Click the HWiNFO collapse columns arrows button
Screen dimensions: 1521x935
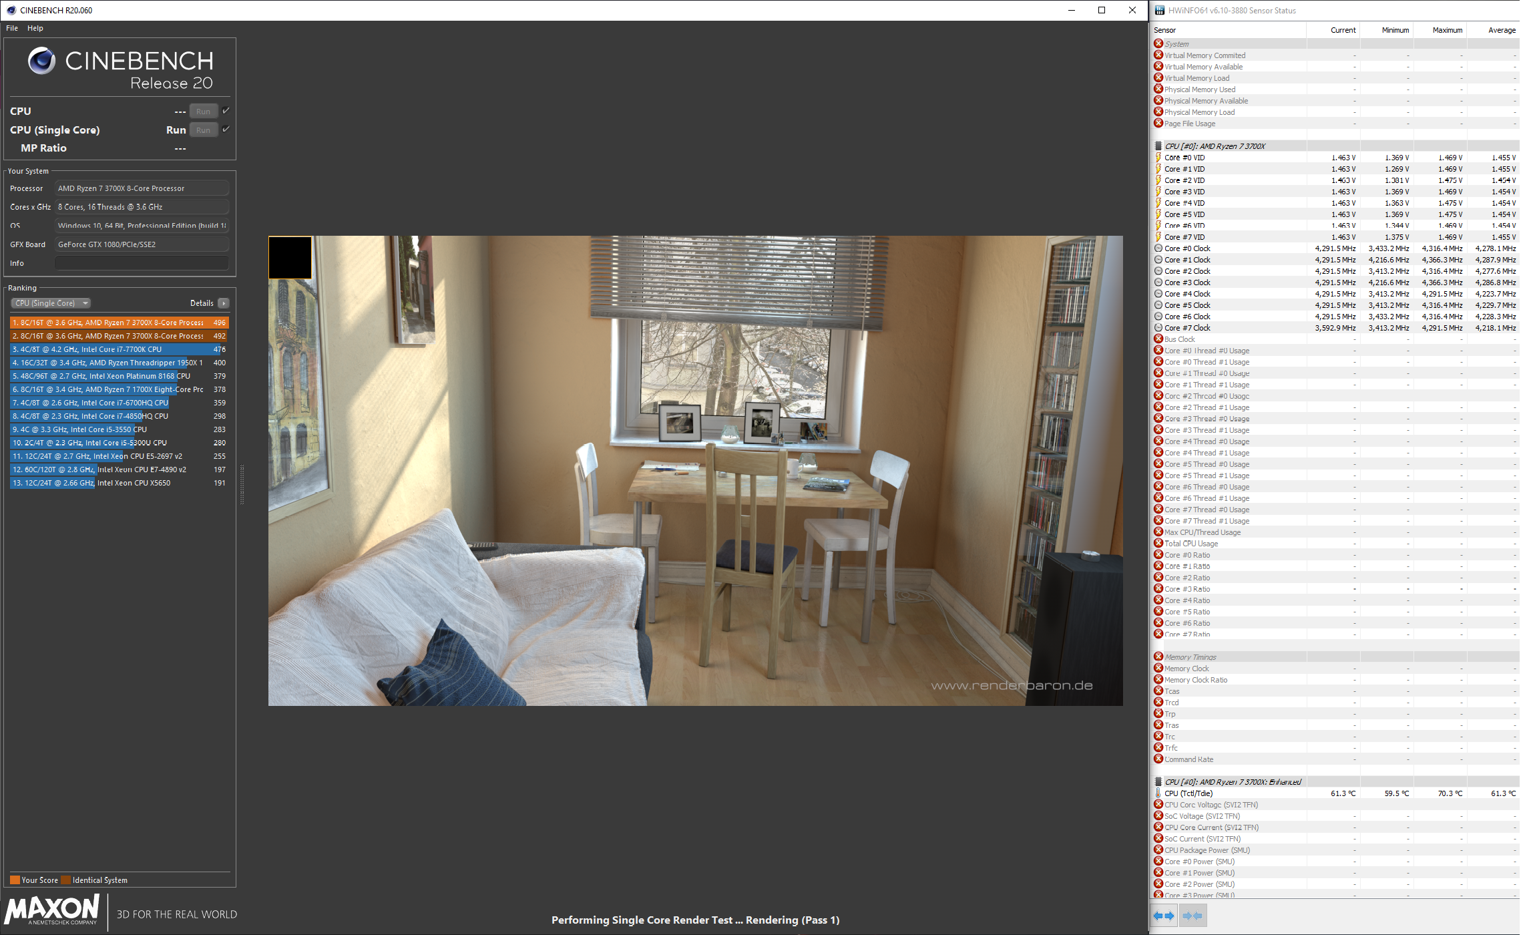1192,916
